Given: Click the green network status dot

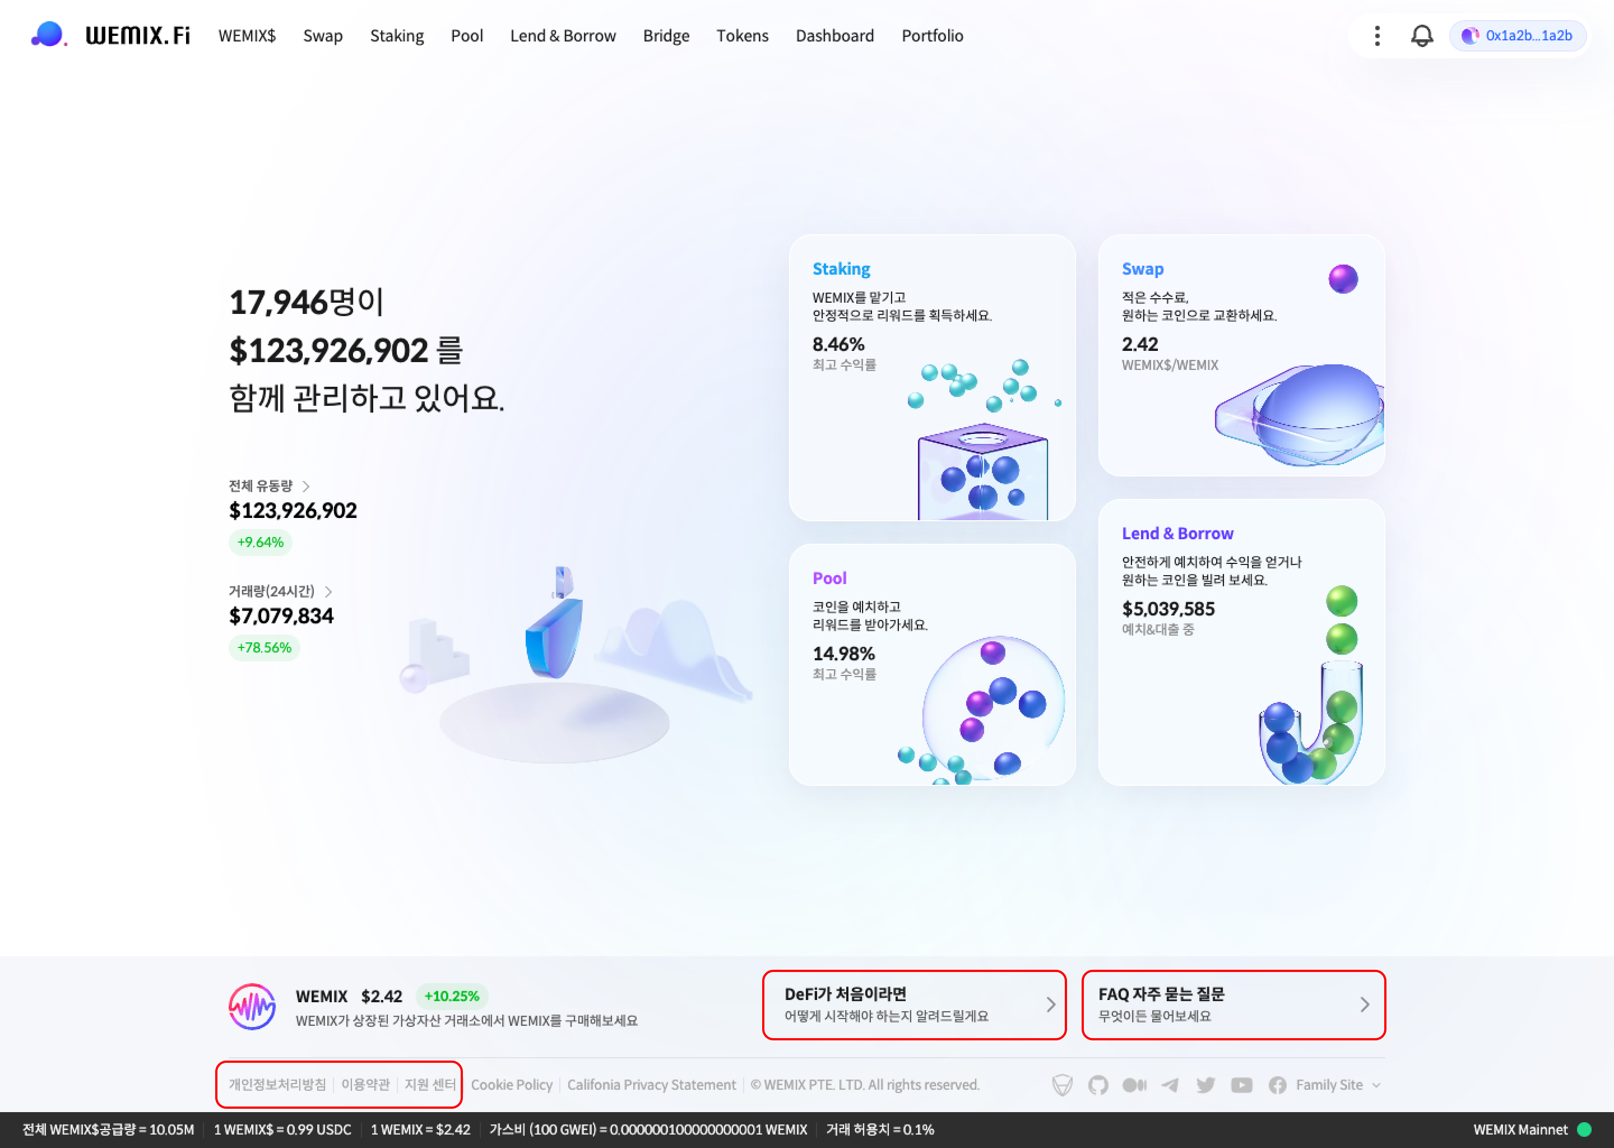Looking at the screenshot, I should pyautogui.click(x=1584, y=1130).
